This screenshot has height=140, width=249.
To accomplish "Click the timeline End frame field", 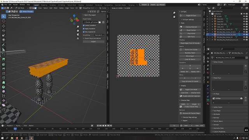I will (199, 126).
